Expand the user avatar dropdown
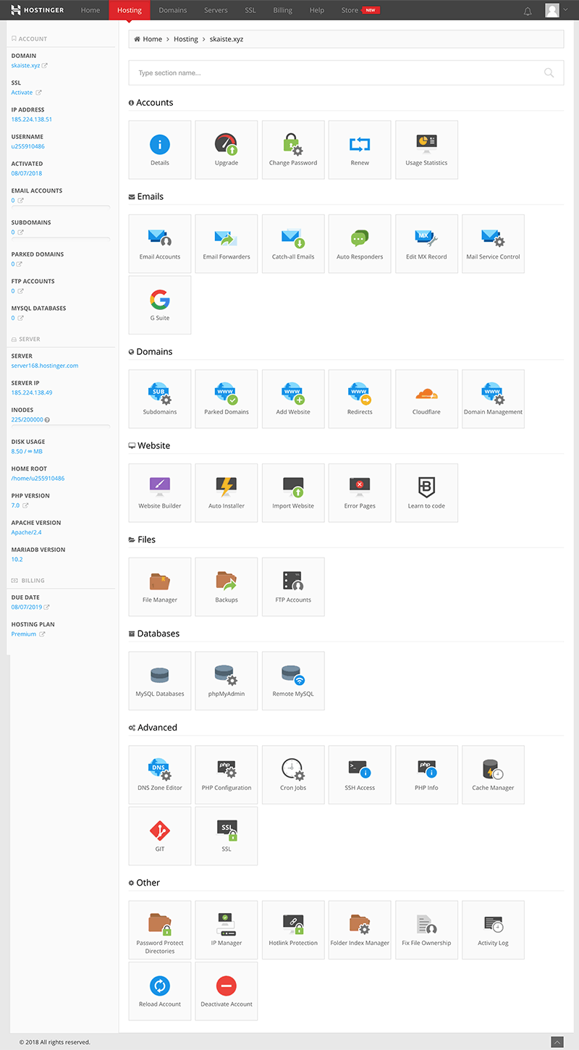Image resolution: width=579 pixels, height=1050 pixels. (x=556, y=10)
